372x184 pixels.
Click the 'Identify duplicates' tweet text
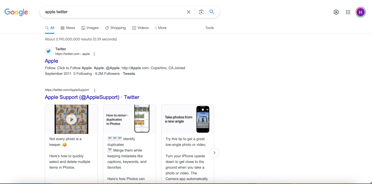(121, 142)
